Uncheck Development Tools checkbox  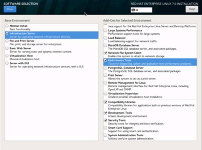coord(105,113)
